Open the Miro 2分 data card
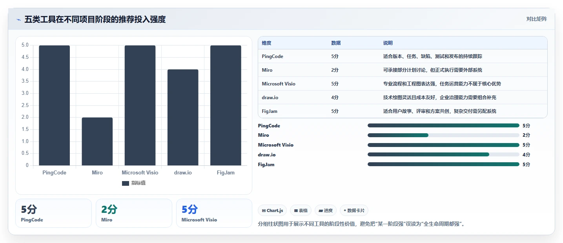Image resolution: width=563 pixels, height=243 pixels. click(134, 213)
